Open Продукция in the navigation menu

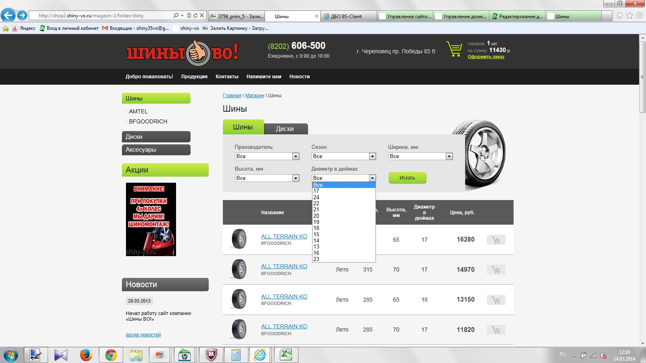[194, 77]
